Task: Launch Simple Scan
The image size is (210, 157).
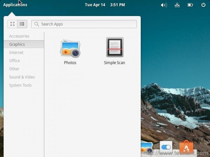Action: (x=114, y=51)
